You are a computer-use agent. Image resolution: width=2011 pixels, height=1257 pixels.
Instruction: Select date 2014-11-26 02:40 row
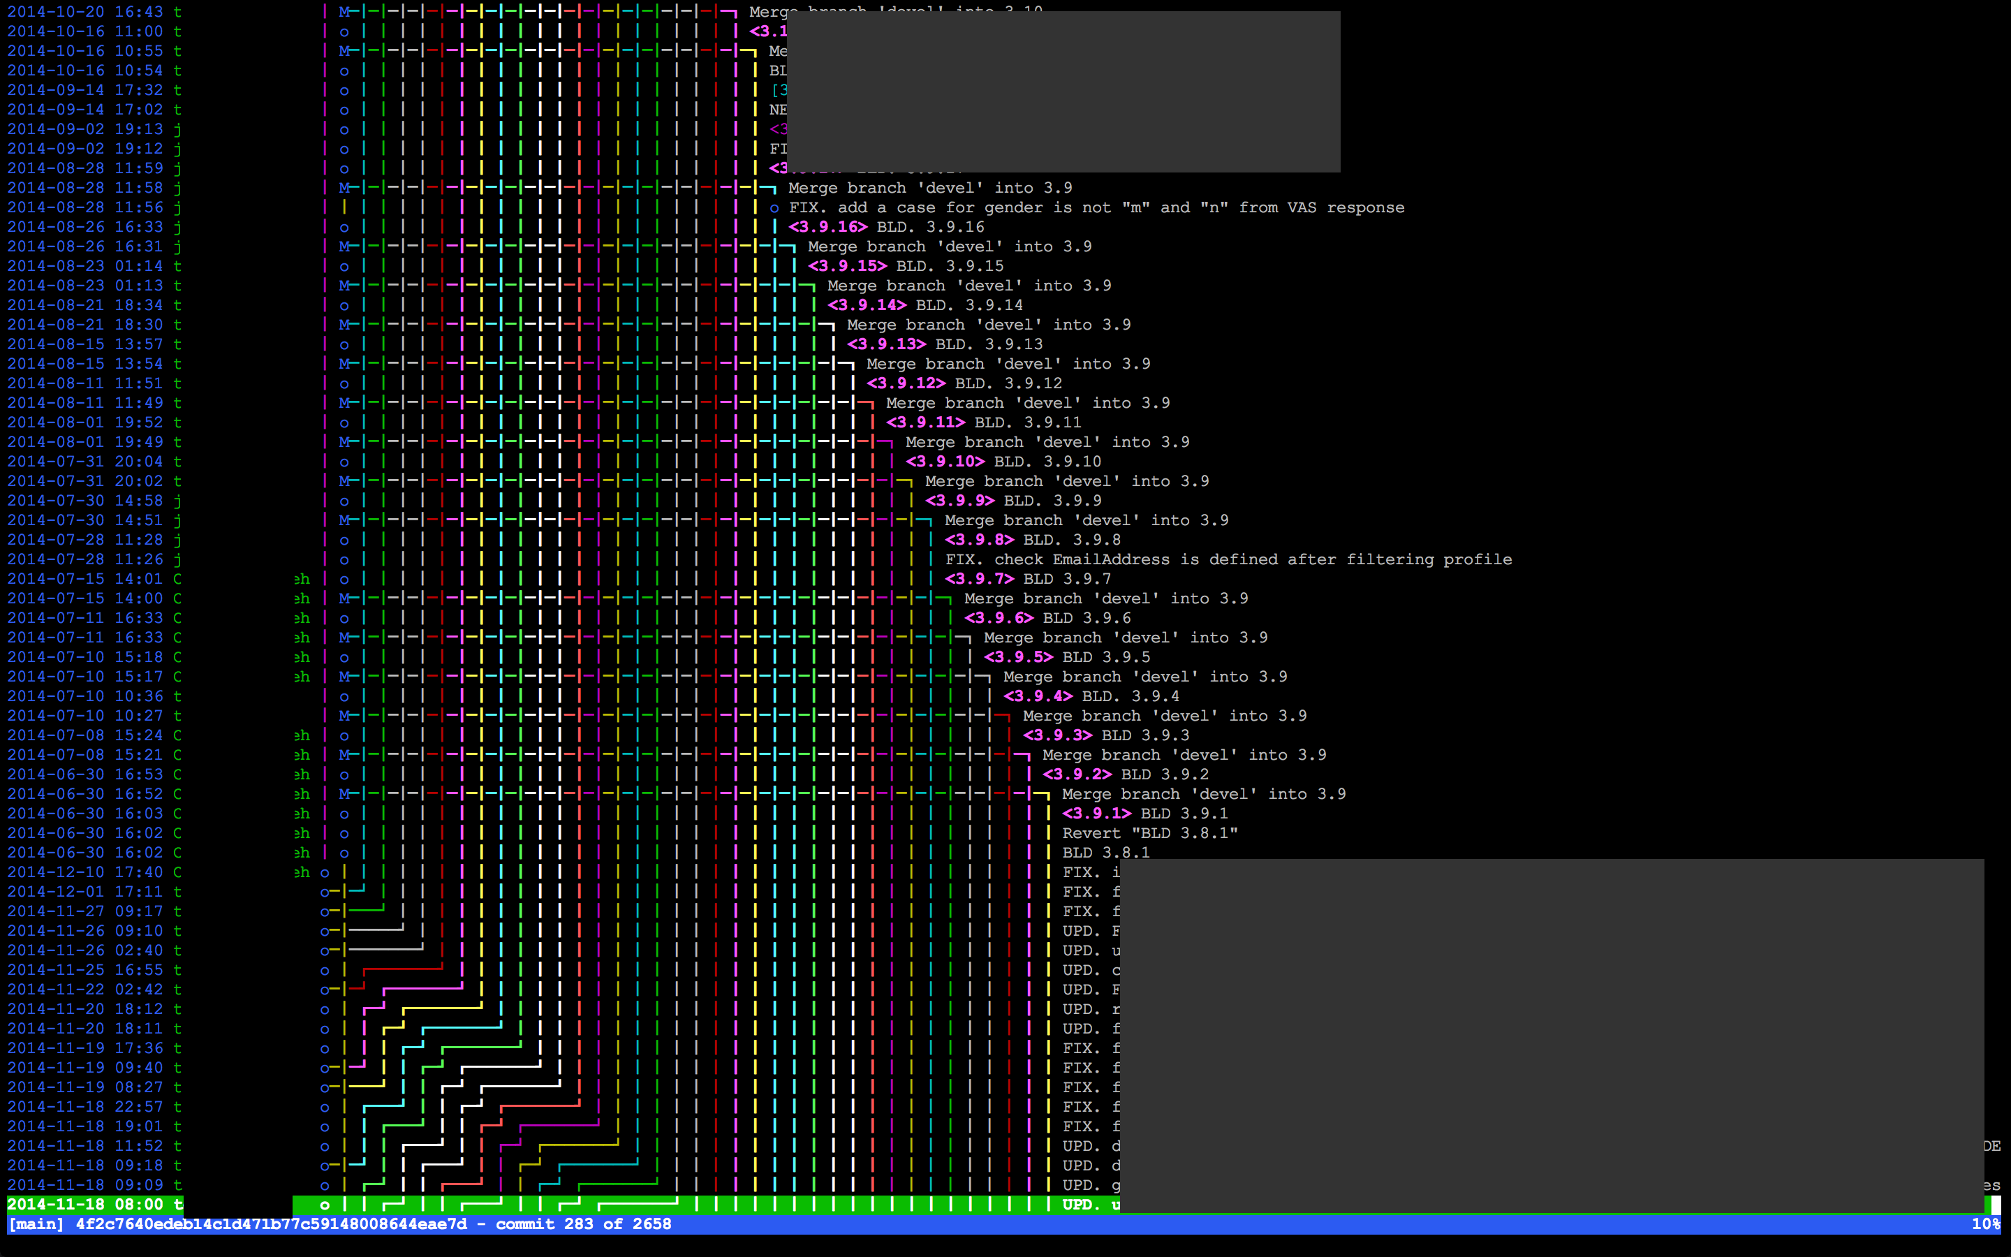tap(84, 950)
